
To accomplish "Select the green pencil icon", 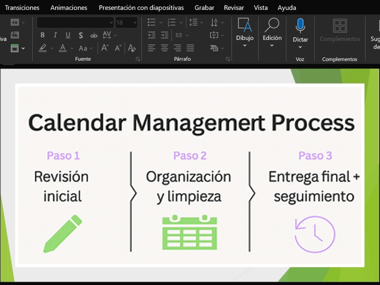I will [63, 234].
